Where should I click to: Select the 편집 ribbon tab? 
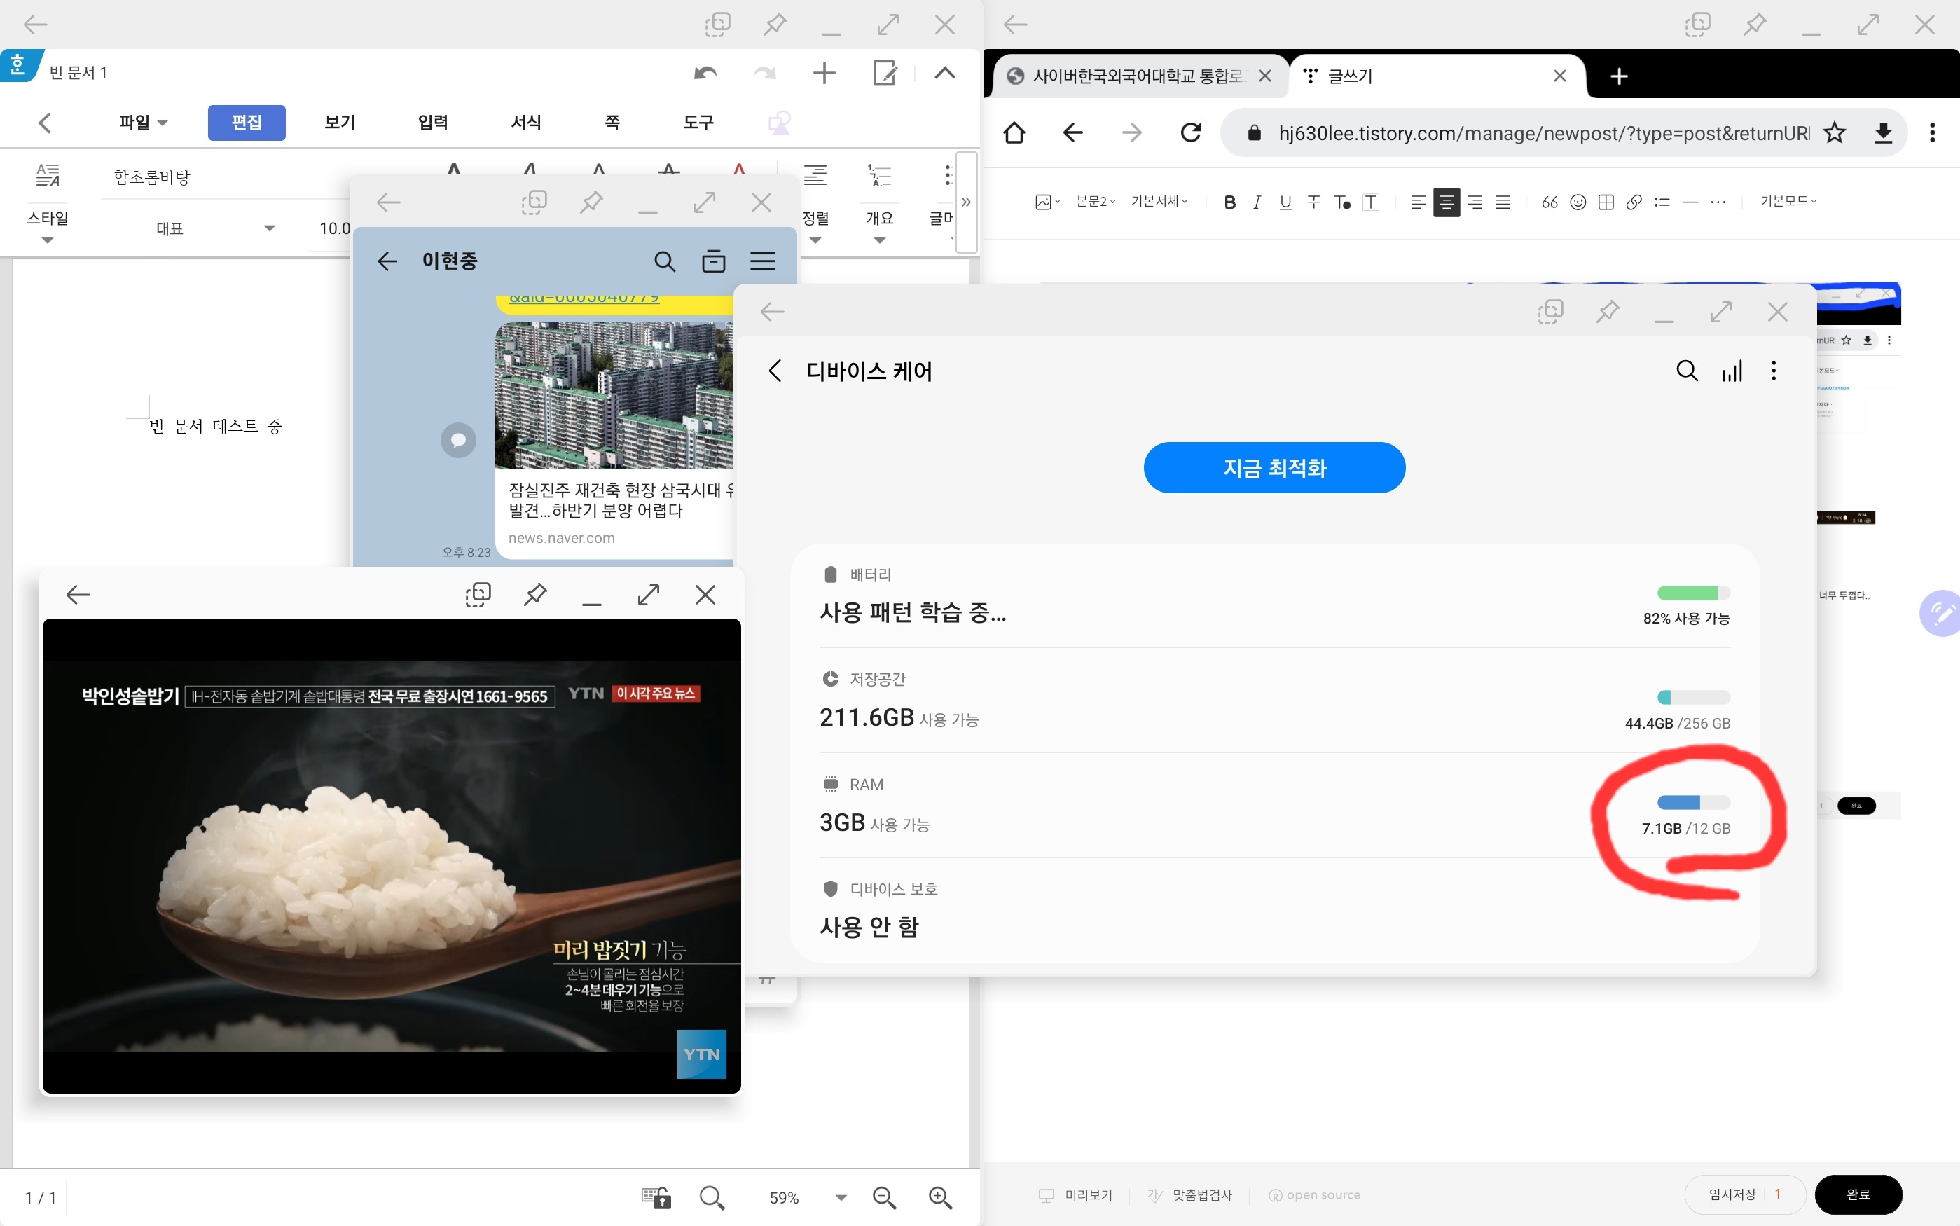pos(247,123)
